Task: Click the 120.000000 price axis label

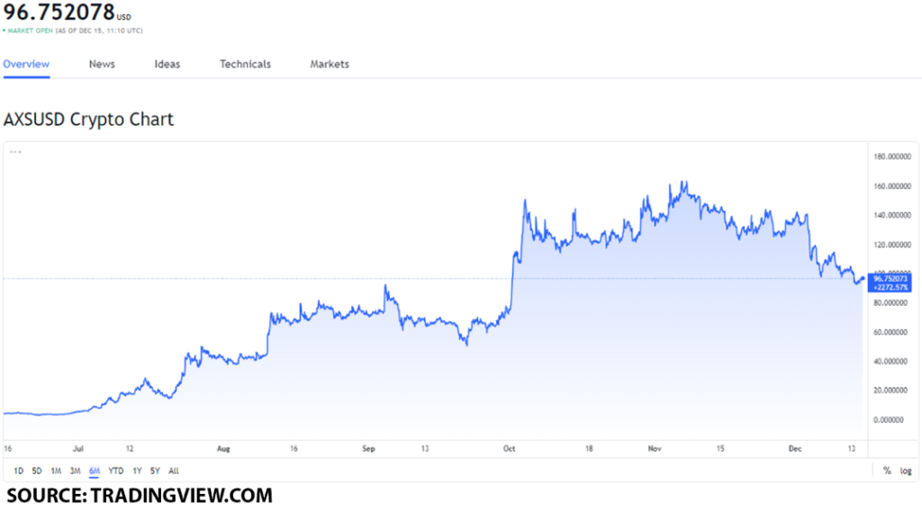Action: click(x=892, y=245)
